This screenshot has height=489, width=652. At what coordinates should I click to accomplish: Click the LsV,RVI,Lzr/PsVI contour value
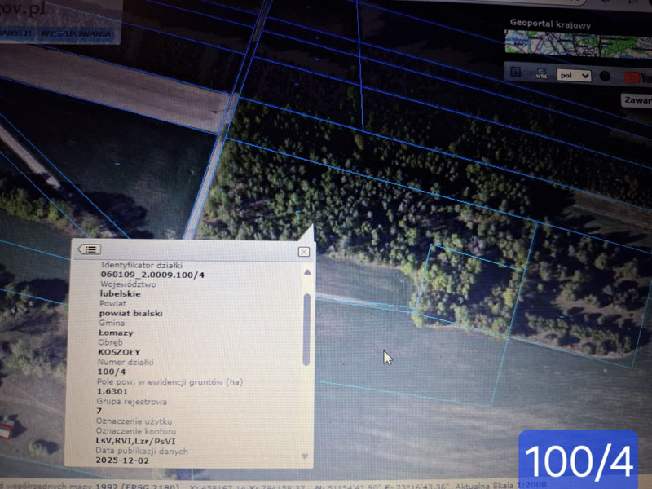click(x=135, y=440)
